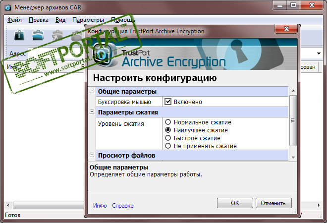Collapse the Просмотр файлов section
327x223 pixels.
92,155
